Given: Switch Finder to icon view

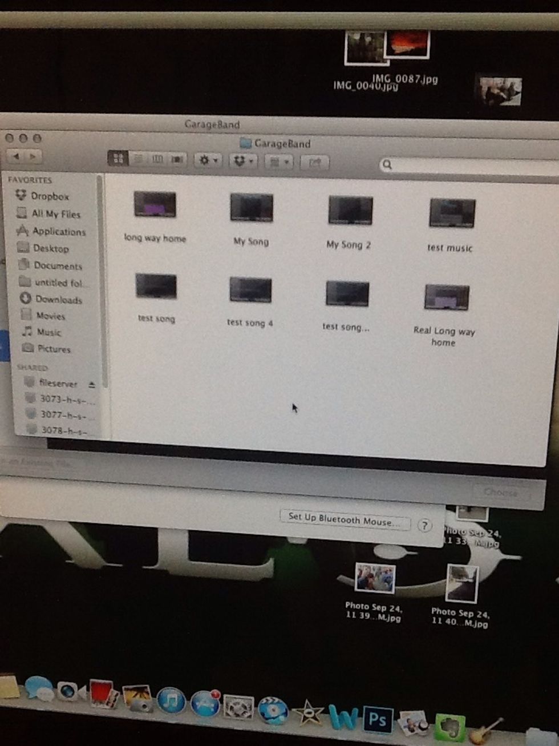Looking at the screenshot, I should coord(118,159).
